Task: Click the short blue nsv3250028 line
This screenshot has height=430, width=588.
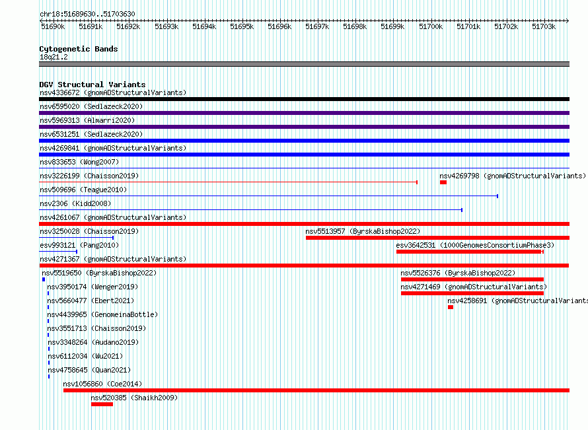Action: click(76, 238)
